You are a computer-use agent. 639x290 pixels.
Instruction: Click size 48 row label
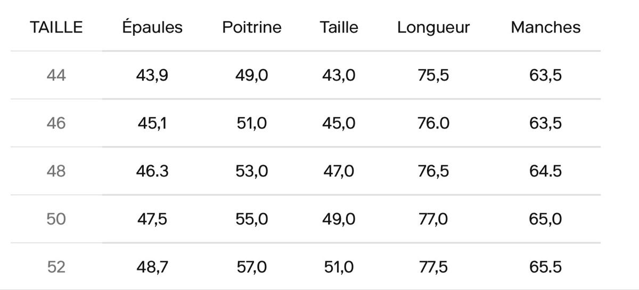[56, 172]
